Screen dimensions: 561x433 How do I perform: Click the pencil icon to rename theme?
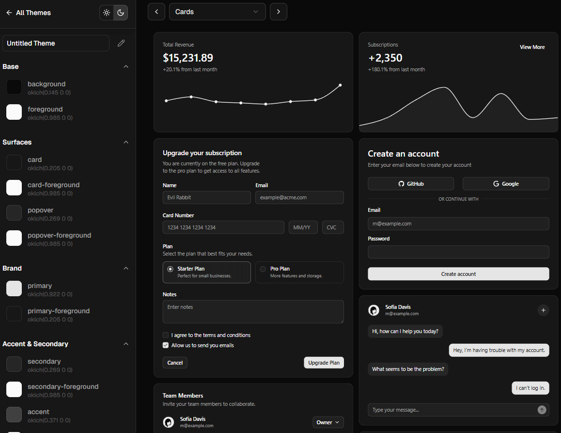tap(121, 43)
